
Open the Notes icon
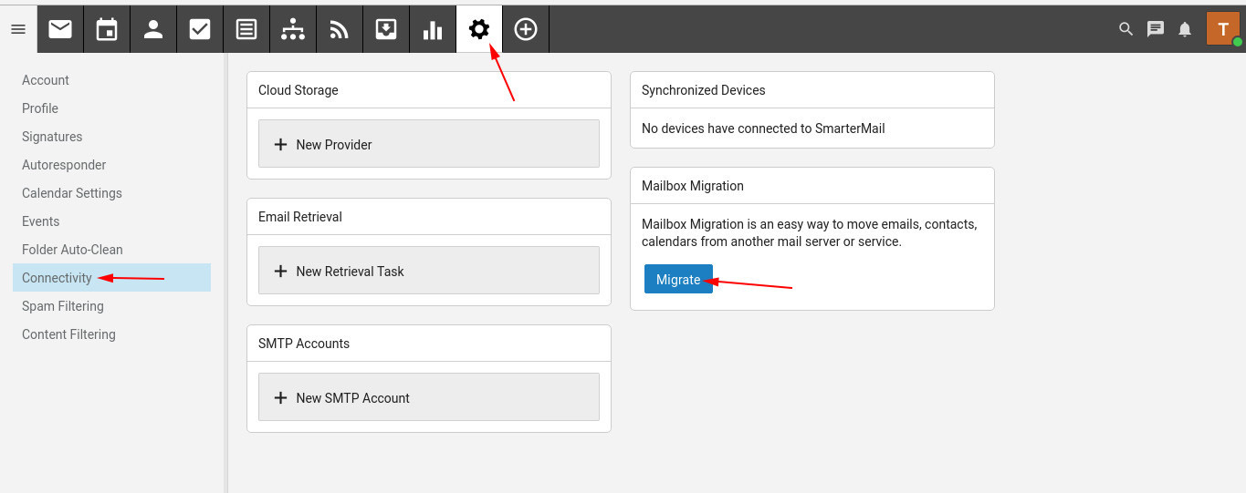[246, 29]
